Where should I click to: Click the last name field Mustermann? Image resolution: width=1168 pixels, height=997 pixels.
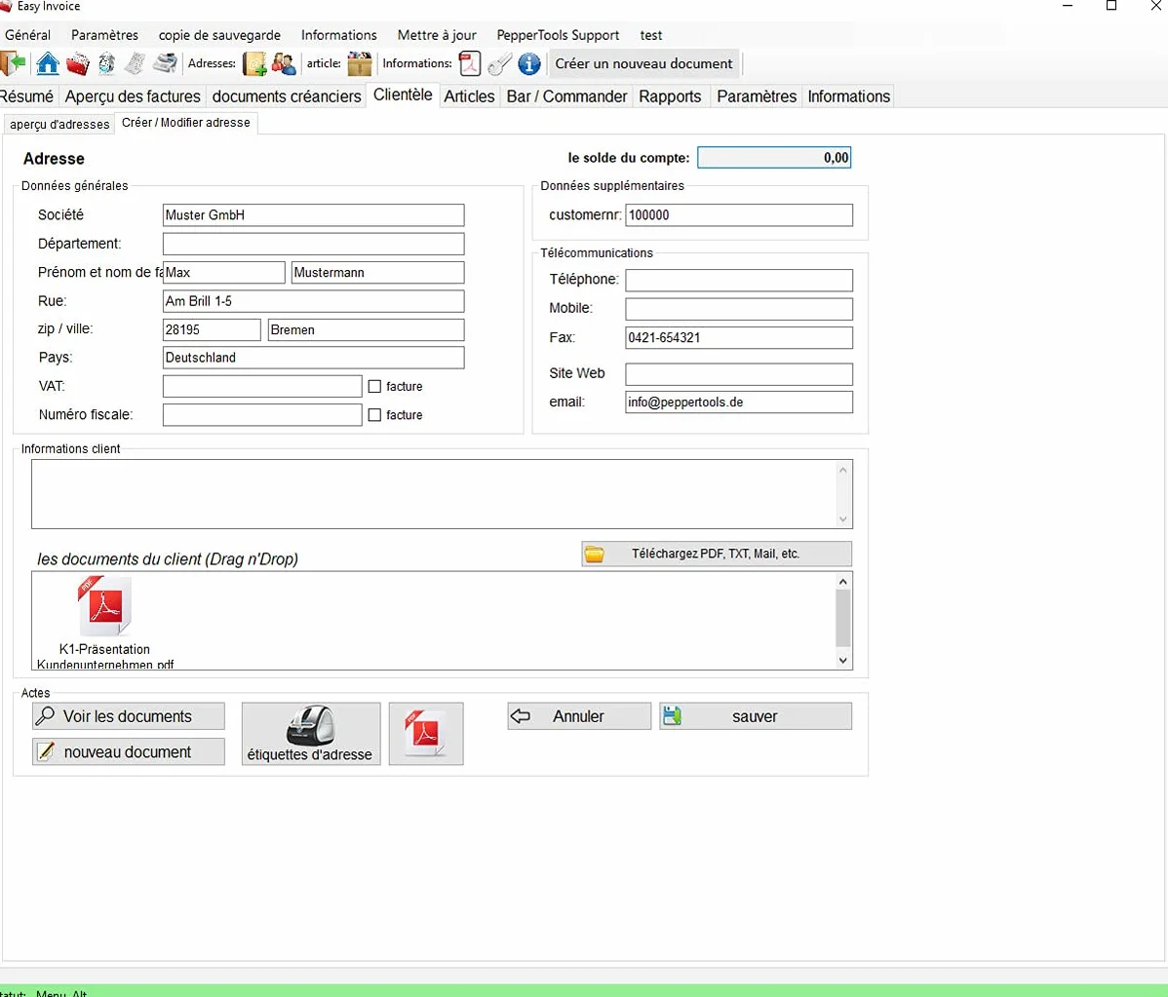pyautogui.click(x=377, y=273)
